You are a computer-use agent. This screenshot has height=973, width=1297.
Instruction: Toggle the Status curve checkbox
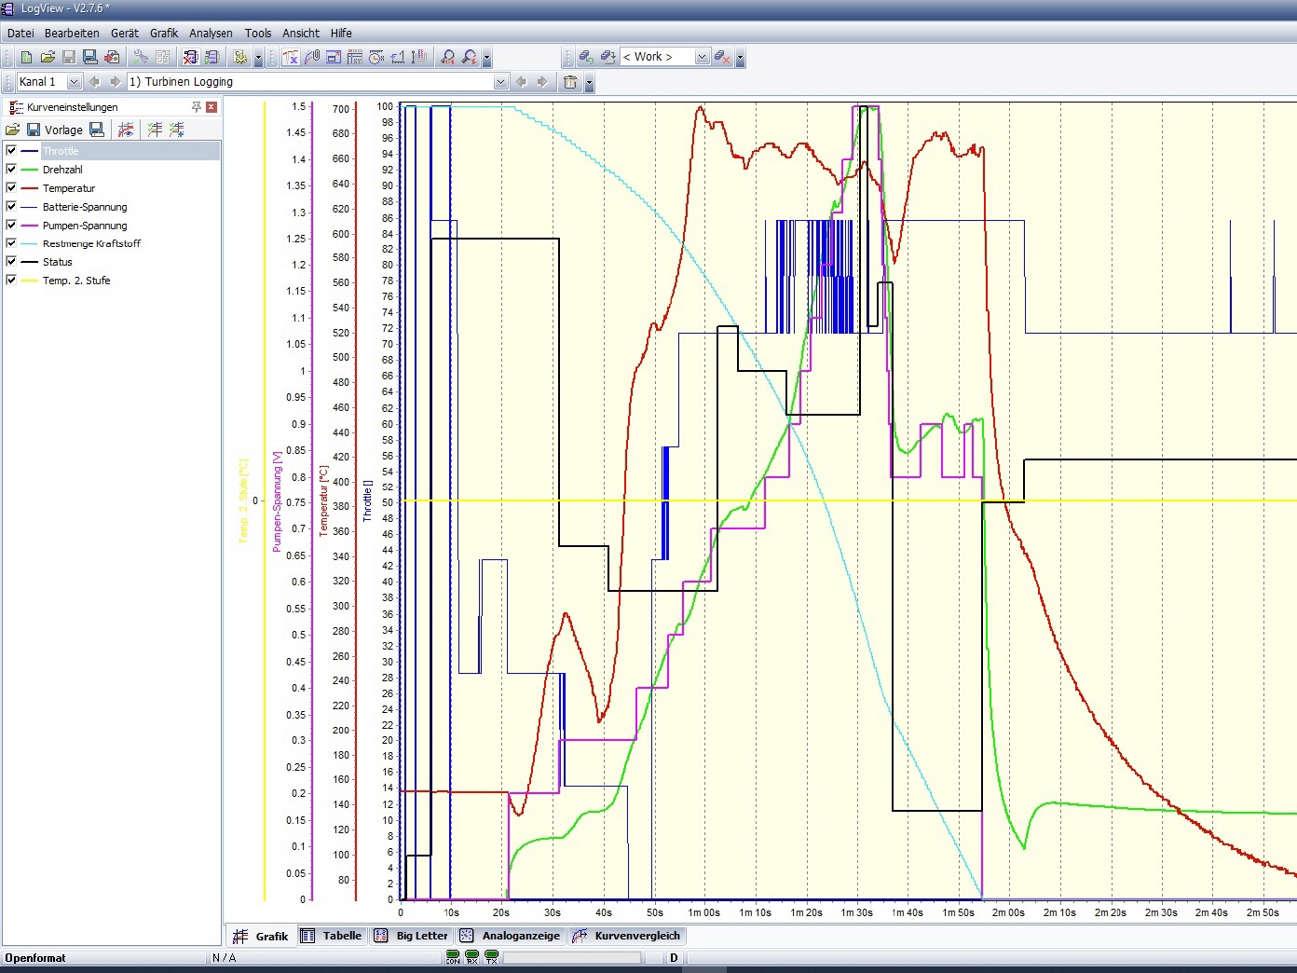(11, 261)
